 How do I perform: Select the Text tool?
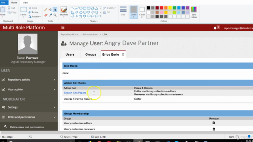55,9
